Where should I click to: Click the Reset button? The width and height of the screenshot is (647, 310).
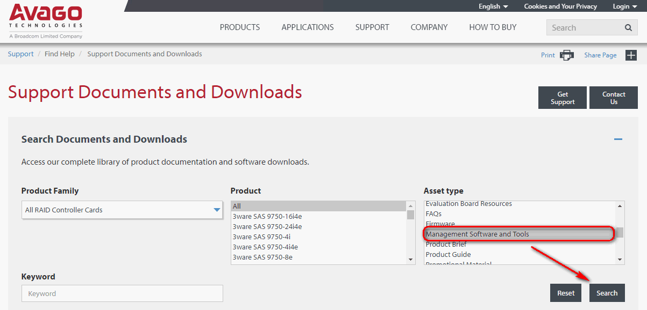[566, 293]
